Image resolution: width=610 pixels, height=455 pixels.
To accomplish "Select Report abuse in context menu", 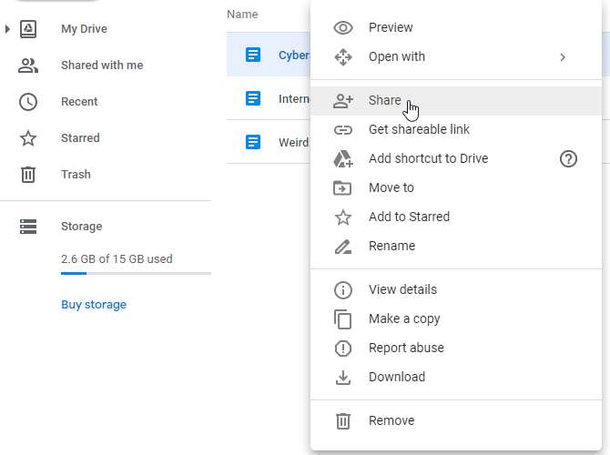I will click(406, 348).
